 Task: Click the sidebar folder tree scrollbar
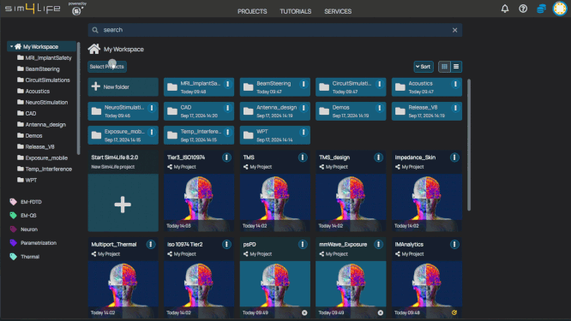pyautogui.click(x=78, y=98)
